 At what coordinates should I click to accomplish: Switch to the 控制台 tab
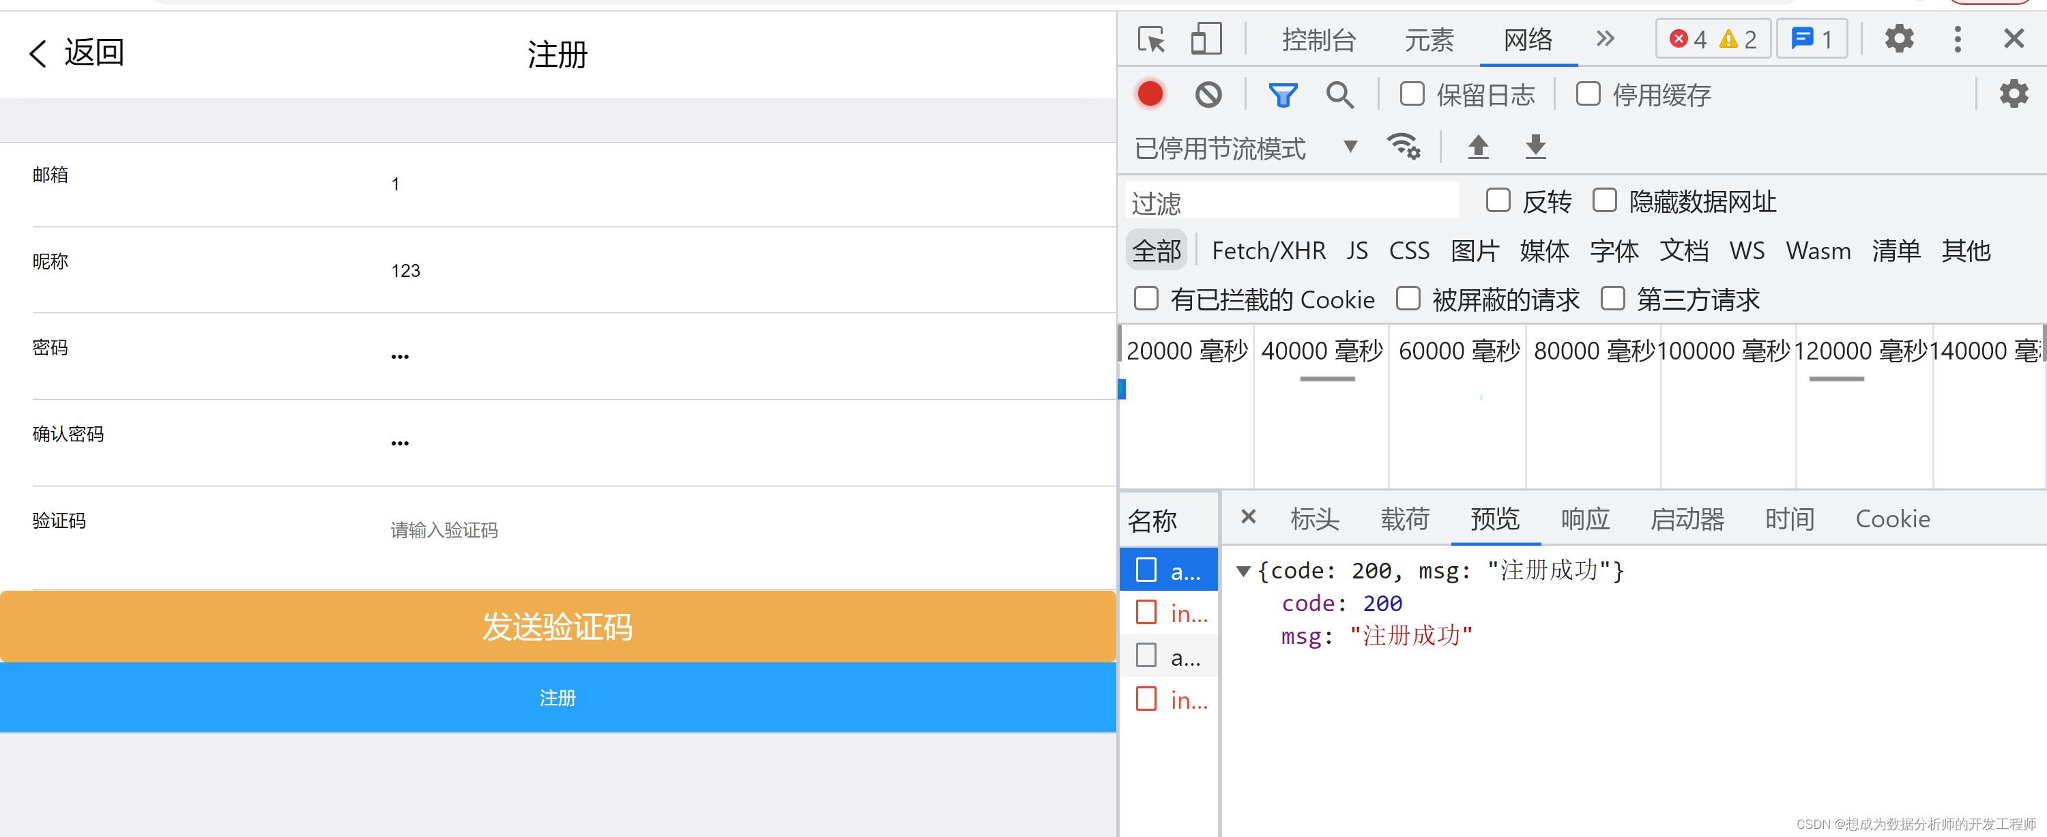pos(1318,40)
